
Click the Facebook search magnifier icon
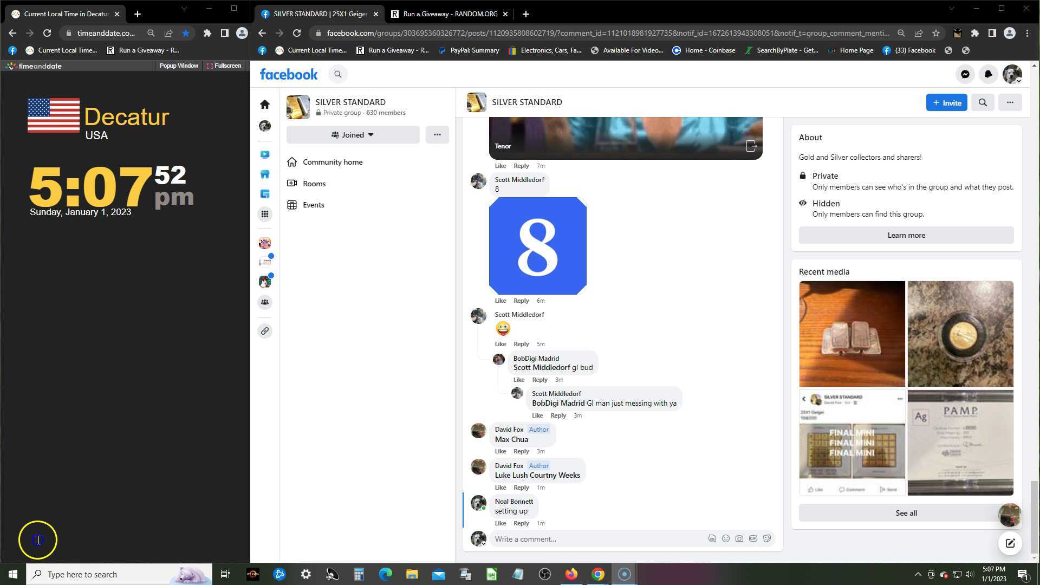(x=337, y=74)
